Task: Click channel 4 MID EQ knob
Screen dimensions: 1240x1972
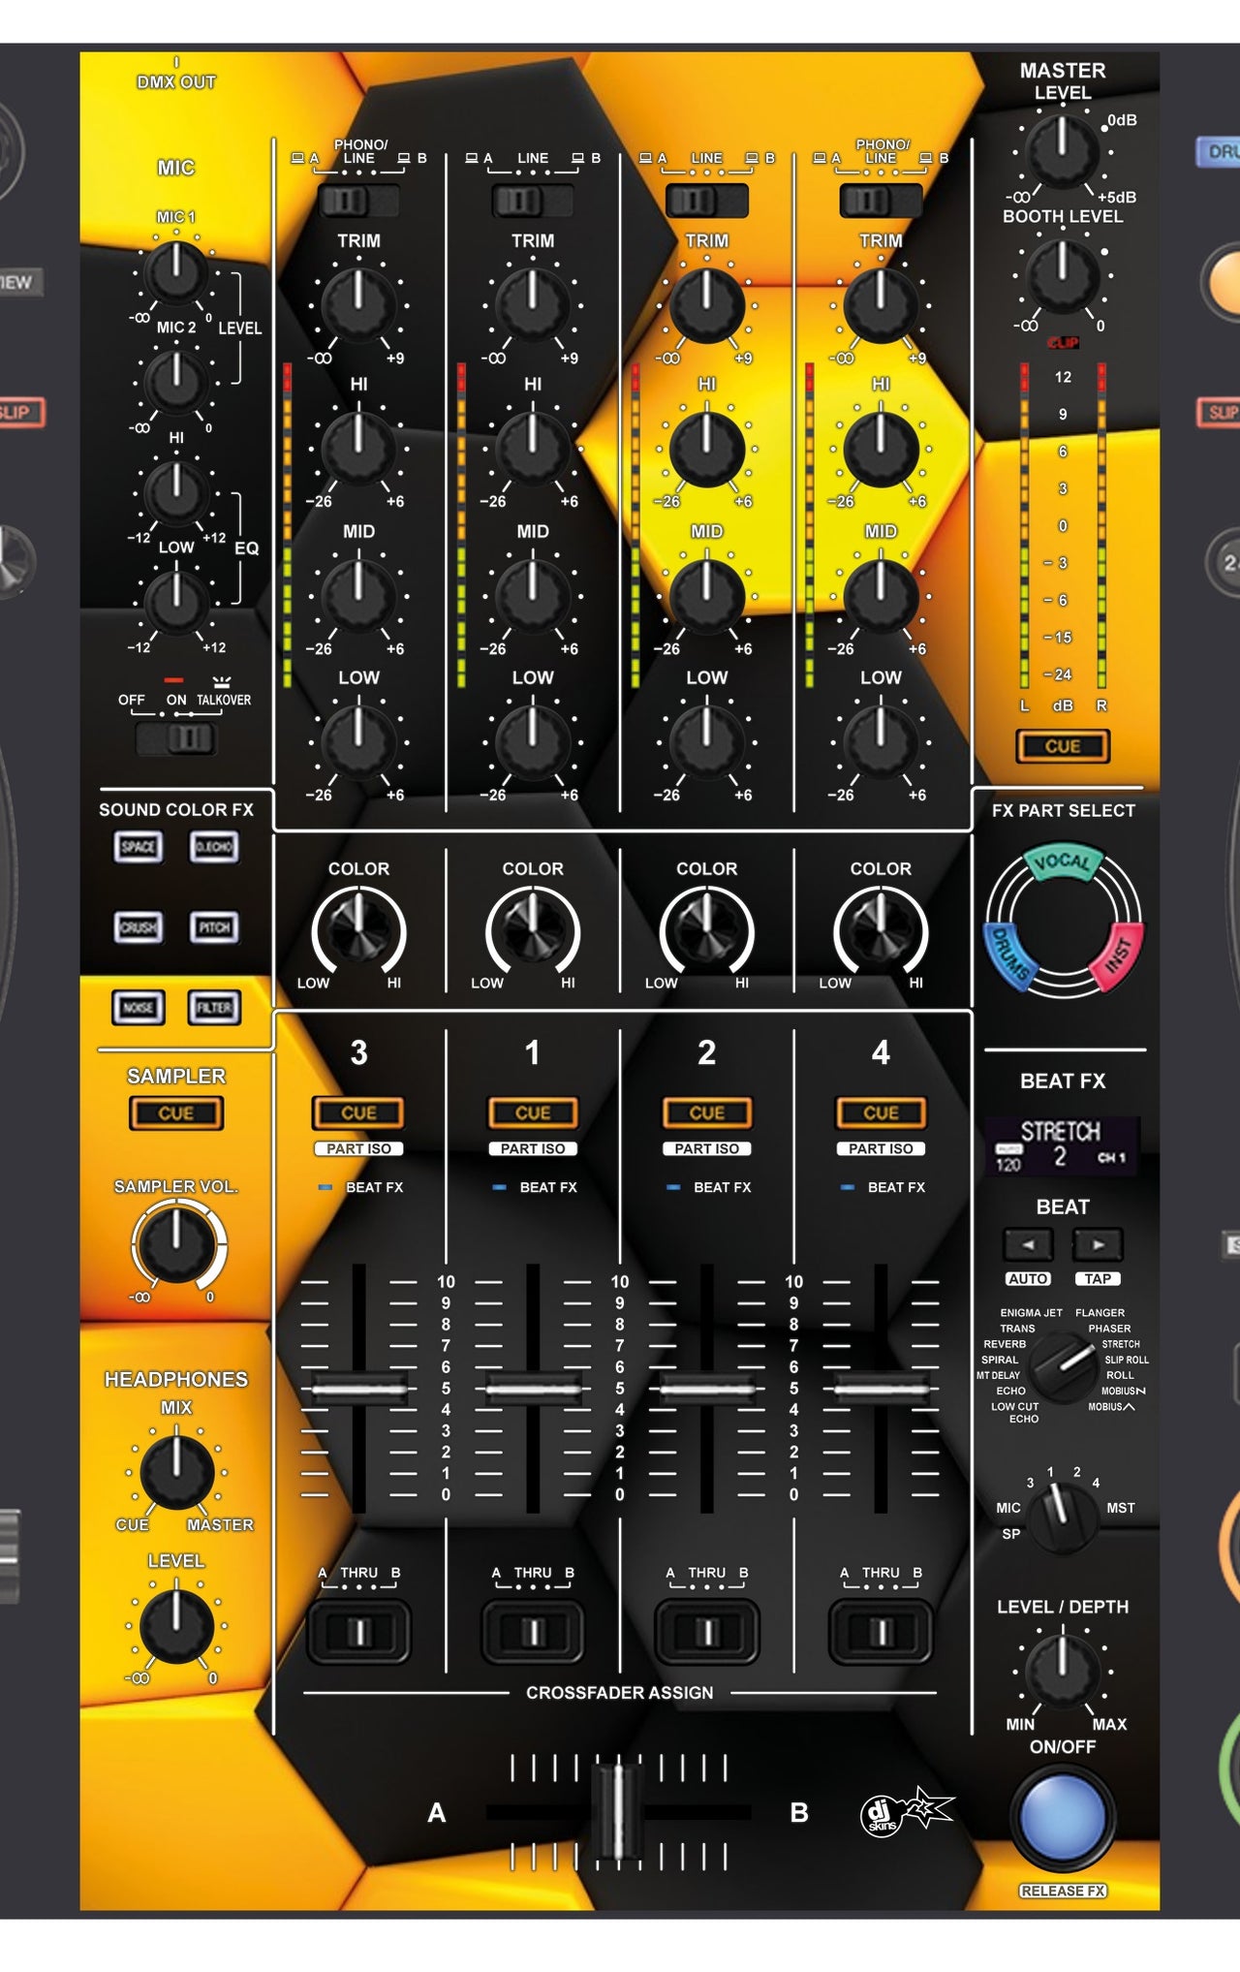Action: click(881, 595)
